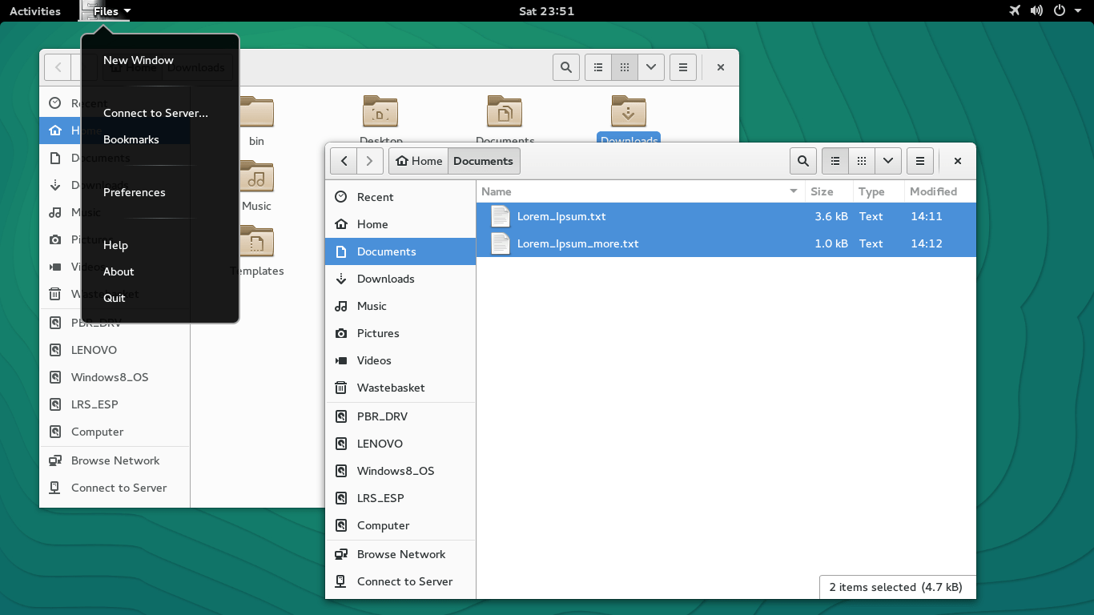Viewport: 1094px width, 615px height.
Task: Select the Pictures sidebar entry
Action: click(377, 333)
